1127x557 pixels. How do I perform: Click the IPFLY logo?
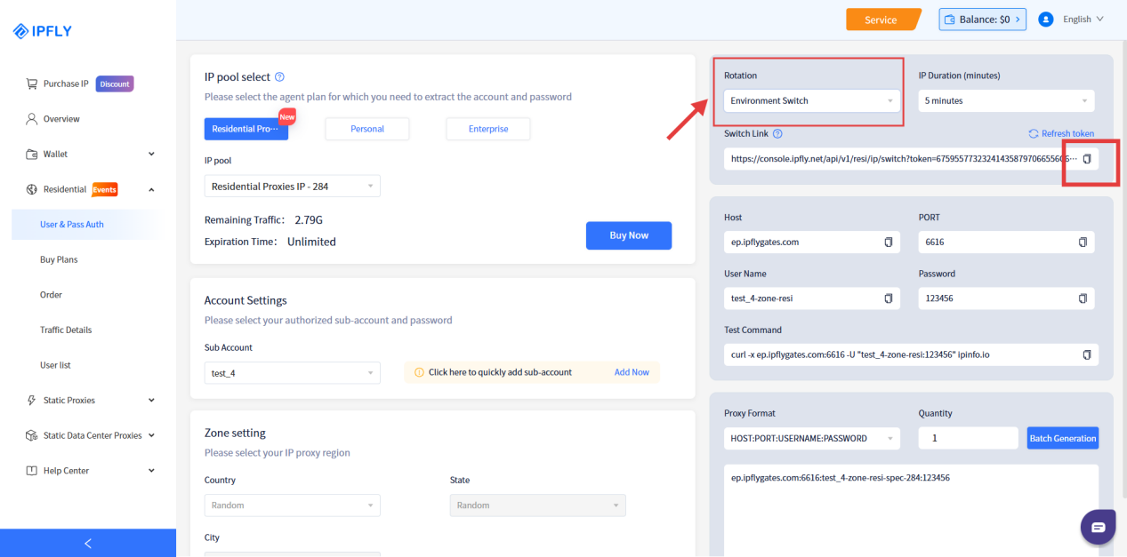pos(43,32)
